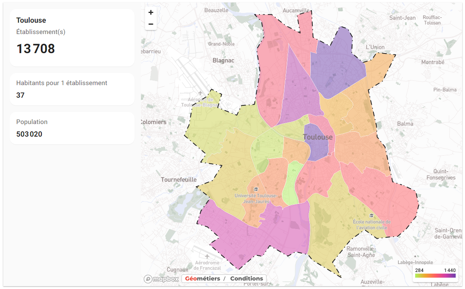Click the legend color gradient bar
Viewport: 465px width, 289px height.
tap(435, 276)
